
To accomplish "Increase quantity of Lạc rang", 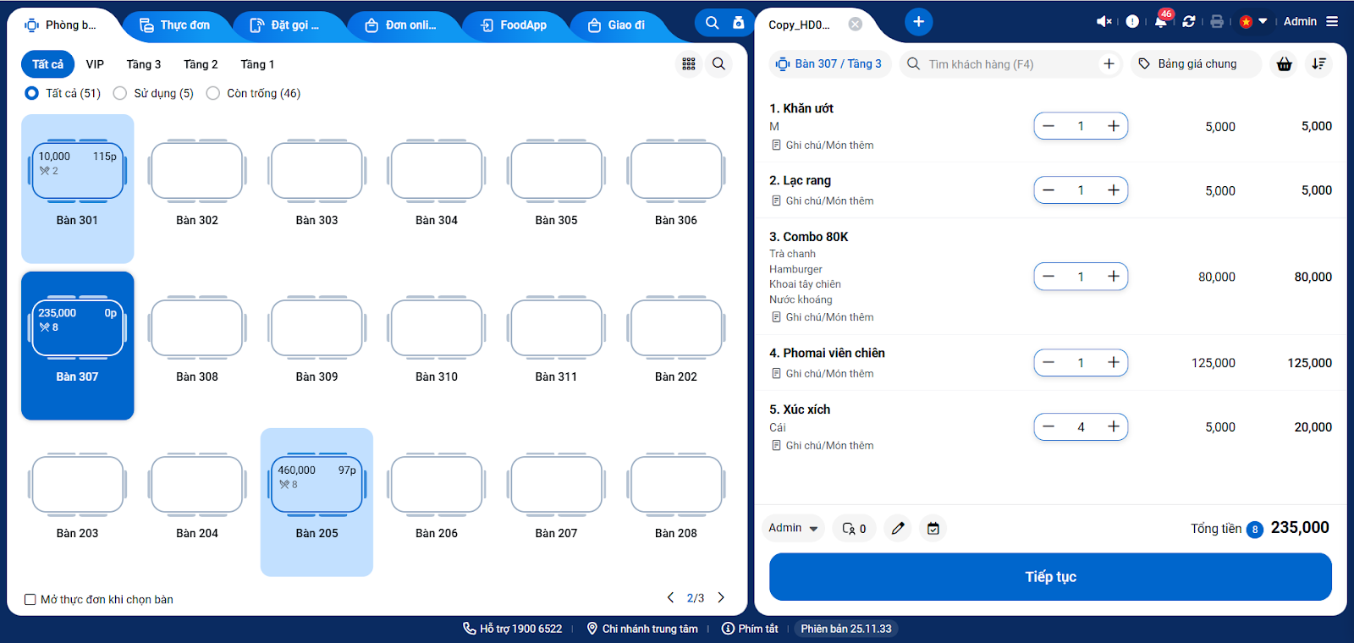I will (x=1114, y=190).
